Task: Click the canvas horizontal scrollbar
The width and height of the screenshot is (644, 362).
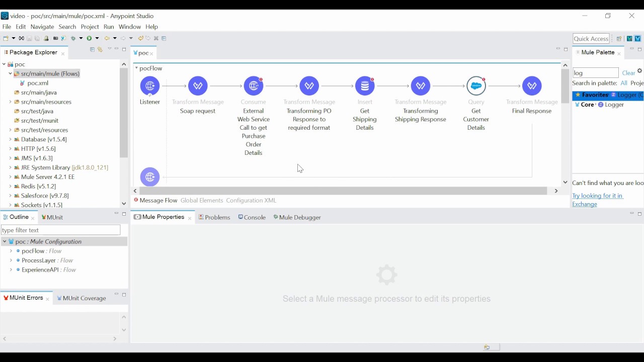Action: pos(344,191)
